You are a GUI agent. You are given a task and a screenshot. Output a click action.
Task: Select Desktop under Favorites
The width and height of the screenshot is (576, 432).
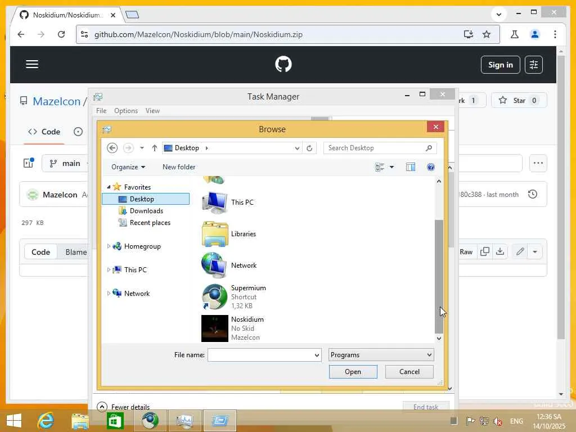pos(146,199)
